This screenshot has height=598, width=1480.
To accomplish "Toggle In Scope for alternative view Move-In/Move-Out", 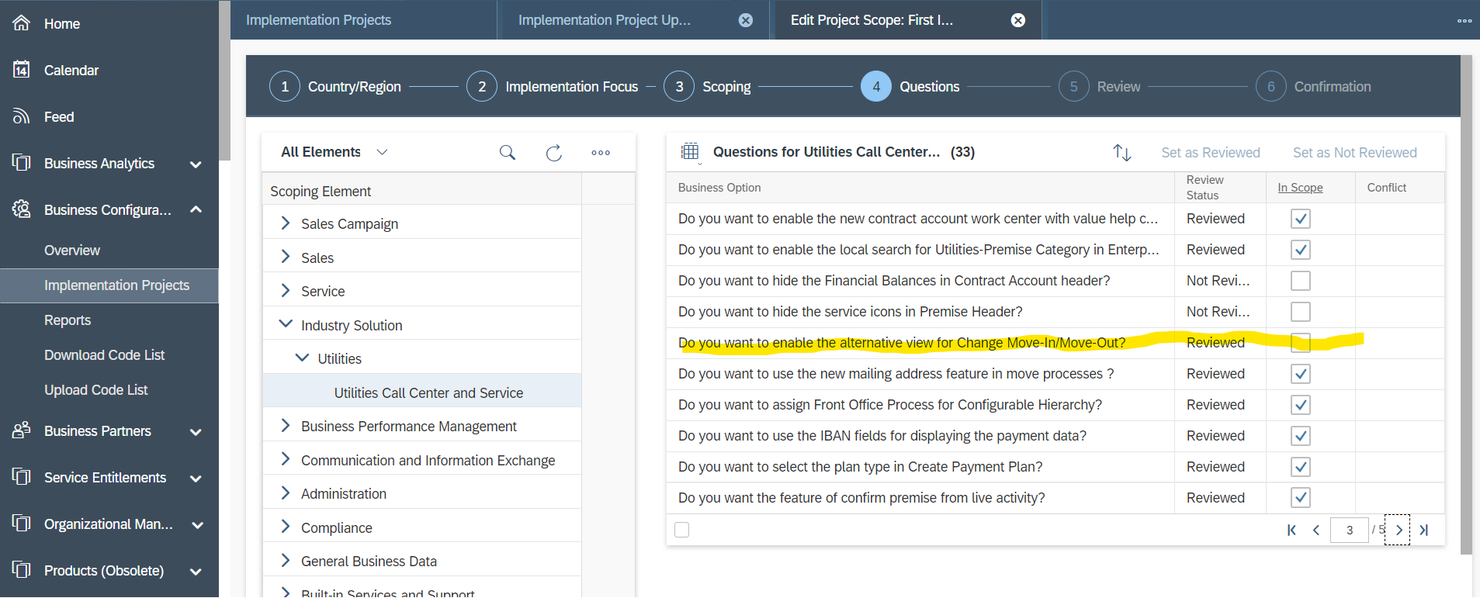I will click(x=1301, y=343).
